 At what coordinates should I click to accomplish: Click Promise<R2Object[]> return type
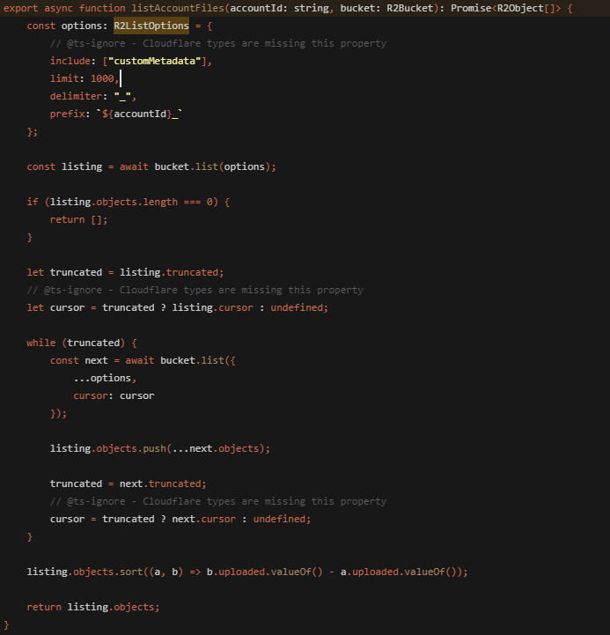[x=505, y=8]
